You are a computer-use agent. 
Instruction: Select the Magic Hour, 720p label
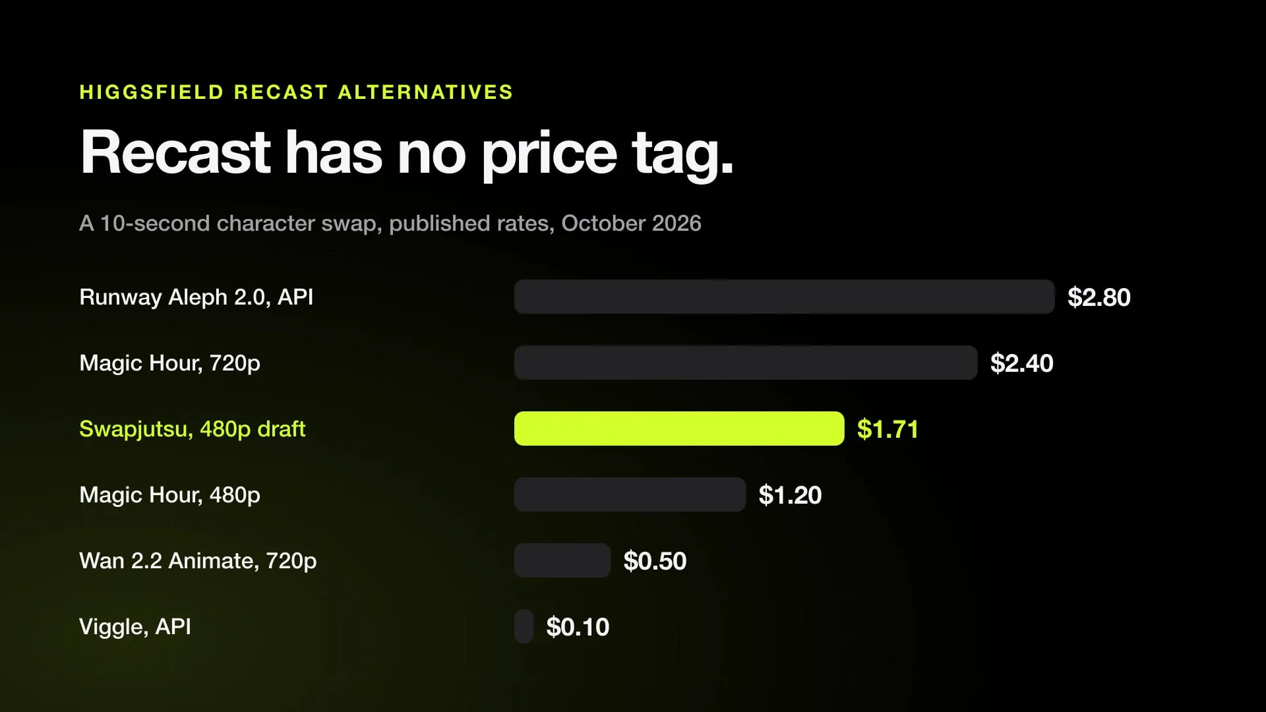tap(169, 363)
